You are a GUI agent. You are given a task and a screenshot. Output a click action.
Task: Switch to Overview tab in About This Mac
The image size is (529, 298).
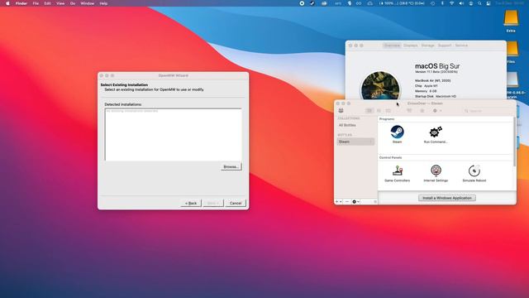[x=392, y=46]
